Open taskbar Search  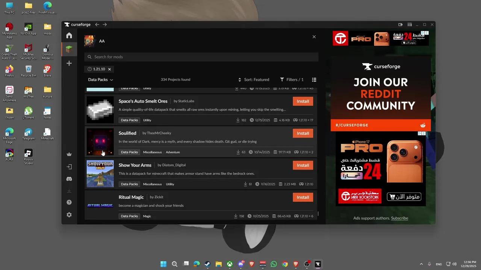(x=174, y=264)
